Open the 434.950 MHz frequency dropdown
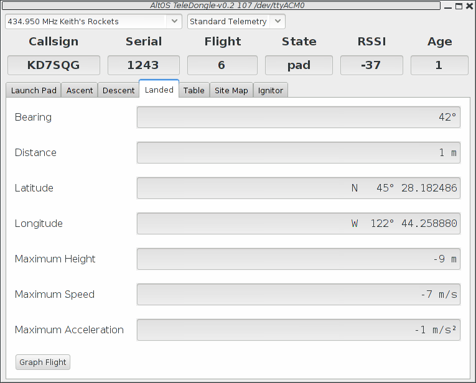 (x=93, y=21)
